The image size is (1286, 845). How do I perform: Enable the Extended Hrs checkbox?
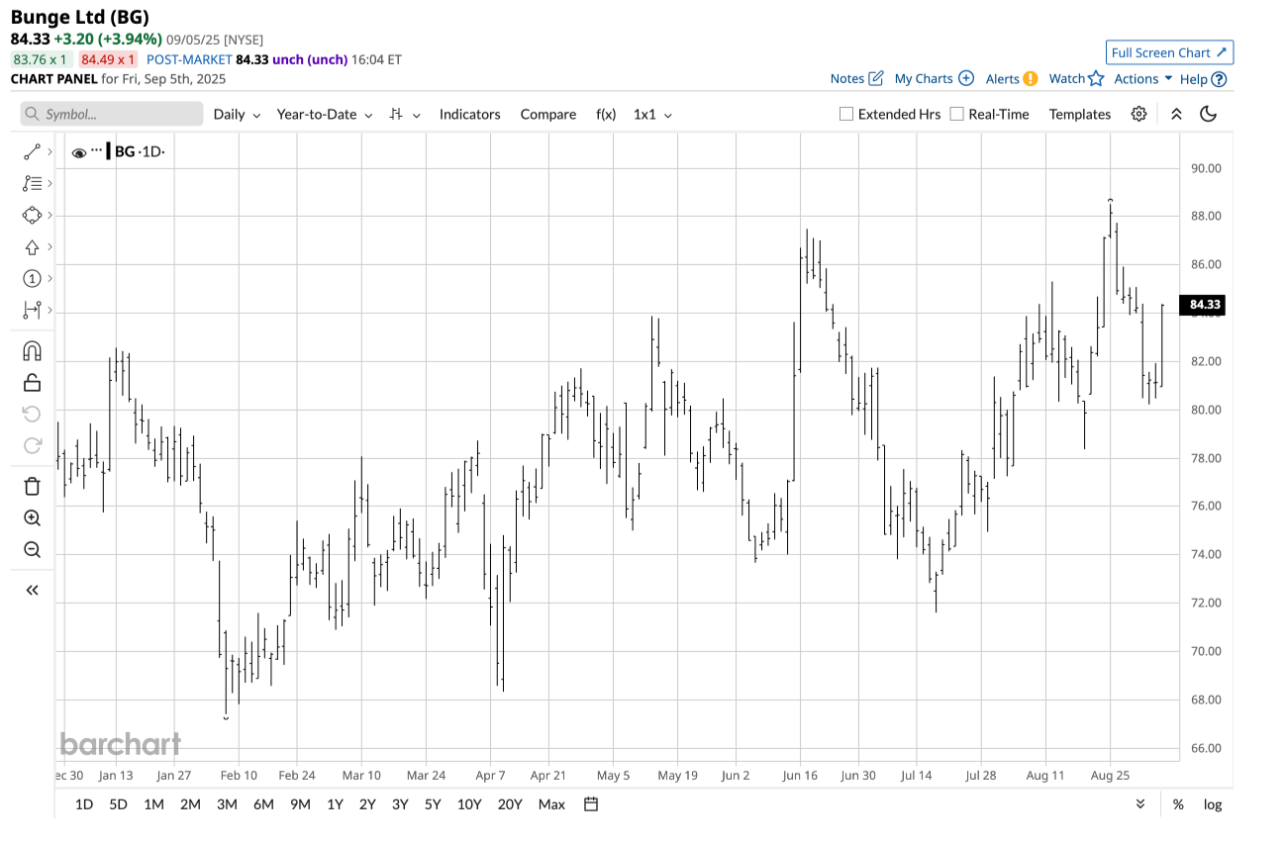click(x=846, y=114)
